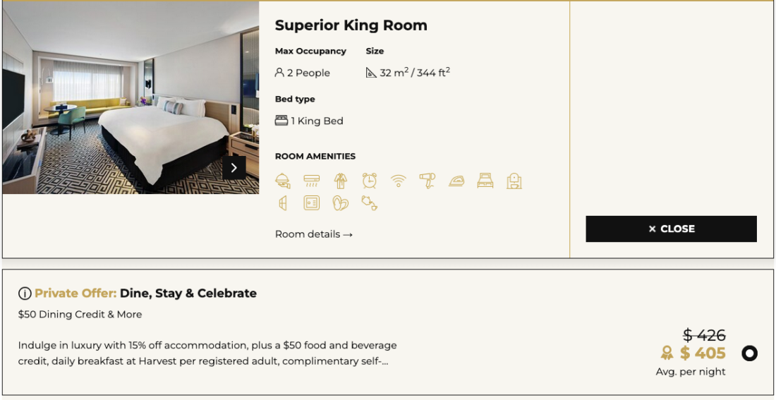This screenshot has width=776, height=400.
Task: Select the $405 Dine, Stay & Celebrate rate
Action: coord(749,353)
